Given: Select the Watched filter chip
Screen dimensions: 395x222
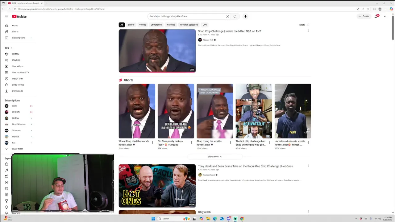Looking at the screenshot, I should pyautogui.click(x=171, y=25).
